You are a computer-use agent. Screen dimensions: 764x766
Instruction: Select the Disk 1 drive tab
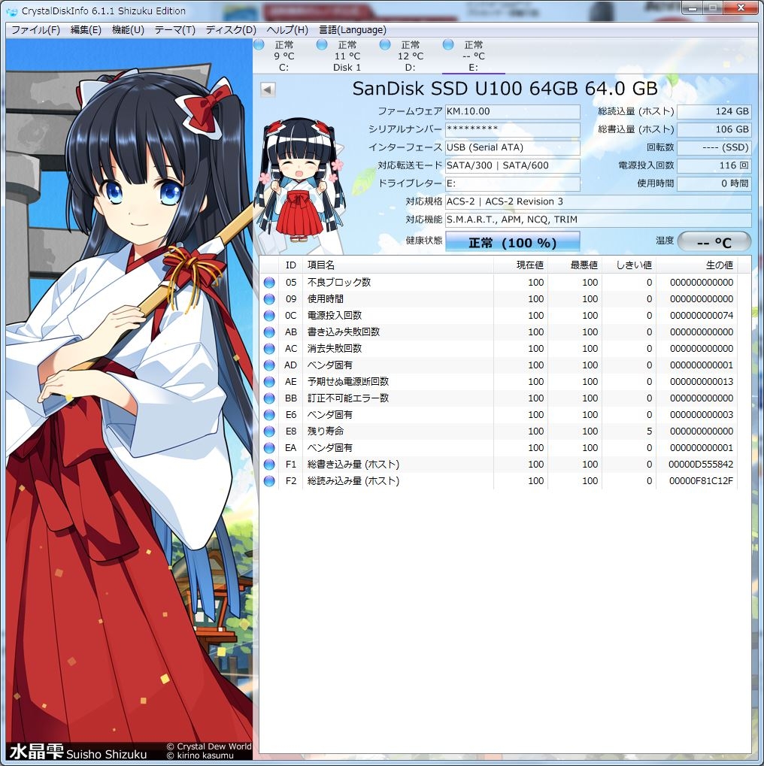347,56
